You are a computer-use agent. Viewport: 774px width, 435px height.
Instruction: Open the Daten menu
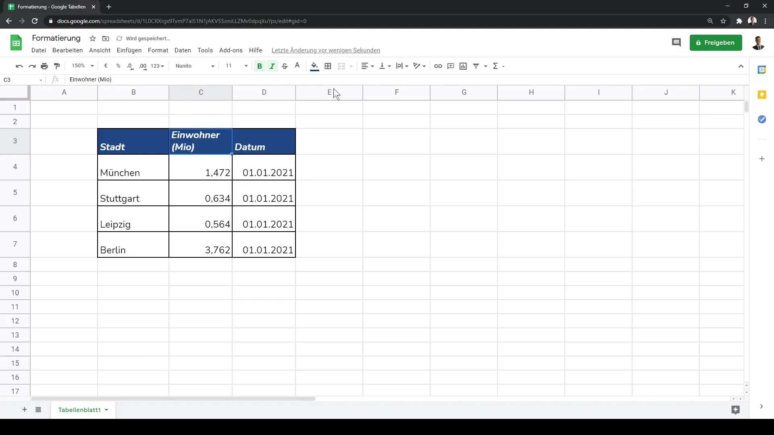point(182,50)
